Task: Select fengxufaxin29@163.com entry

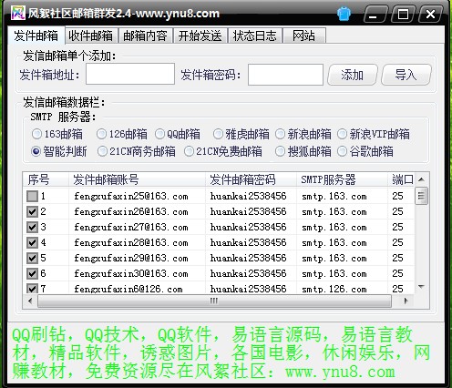Action: coord(131,258)
